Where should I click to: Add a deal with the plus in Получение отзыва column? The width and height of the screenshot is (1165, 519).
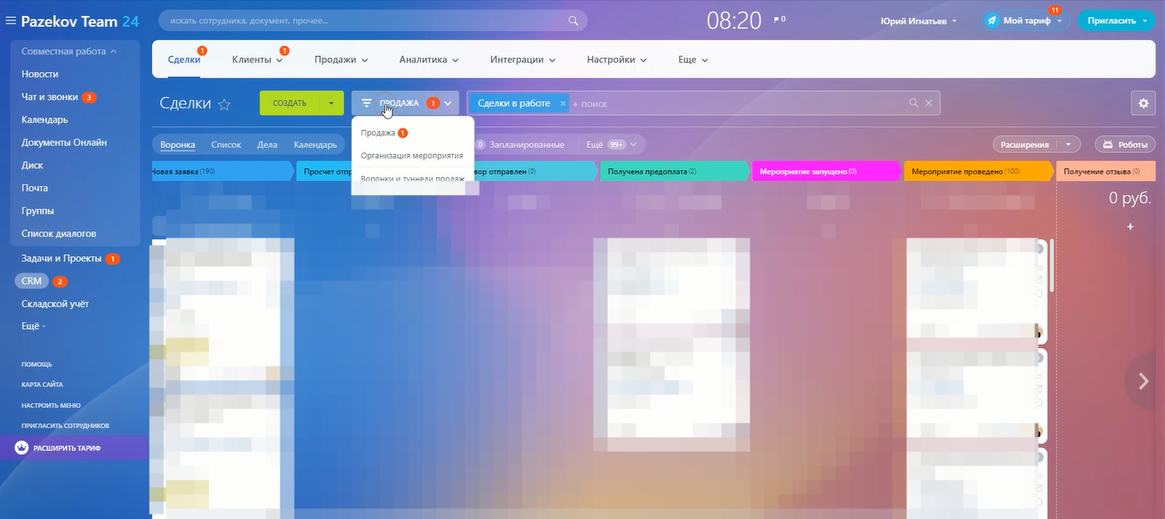(1130, 227)
